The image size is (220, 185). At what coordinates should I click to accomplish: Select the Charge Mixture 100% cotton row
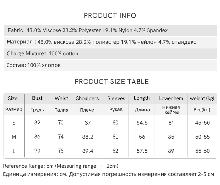43,53
